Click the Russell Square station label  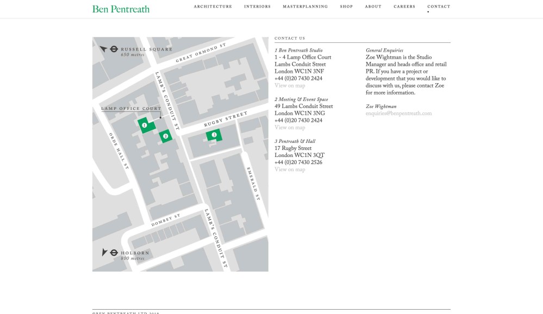[x=147, y=49]
